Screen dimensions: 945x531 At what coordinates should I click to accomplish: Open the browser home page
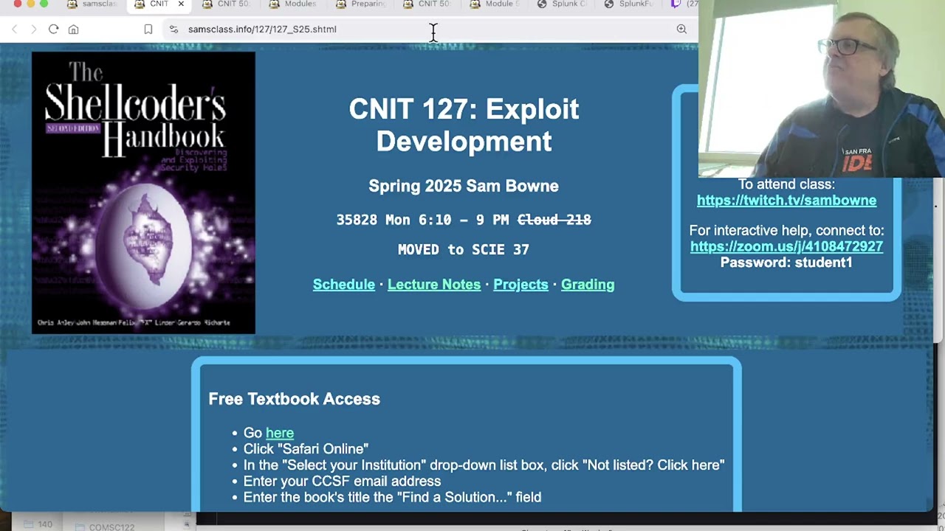click(73, 29)
